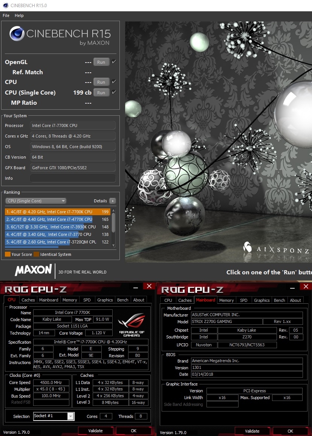Click the Republic of Gamers logo
Image resolution: width=312 pixels, height=436 pixels.
click(x=132, y=325)
